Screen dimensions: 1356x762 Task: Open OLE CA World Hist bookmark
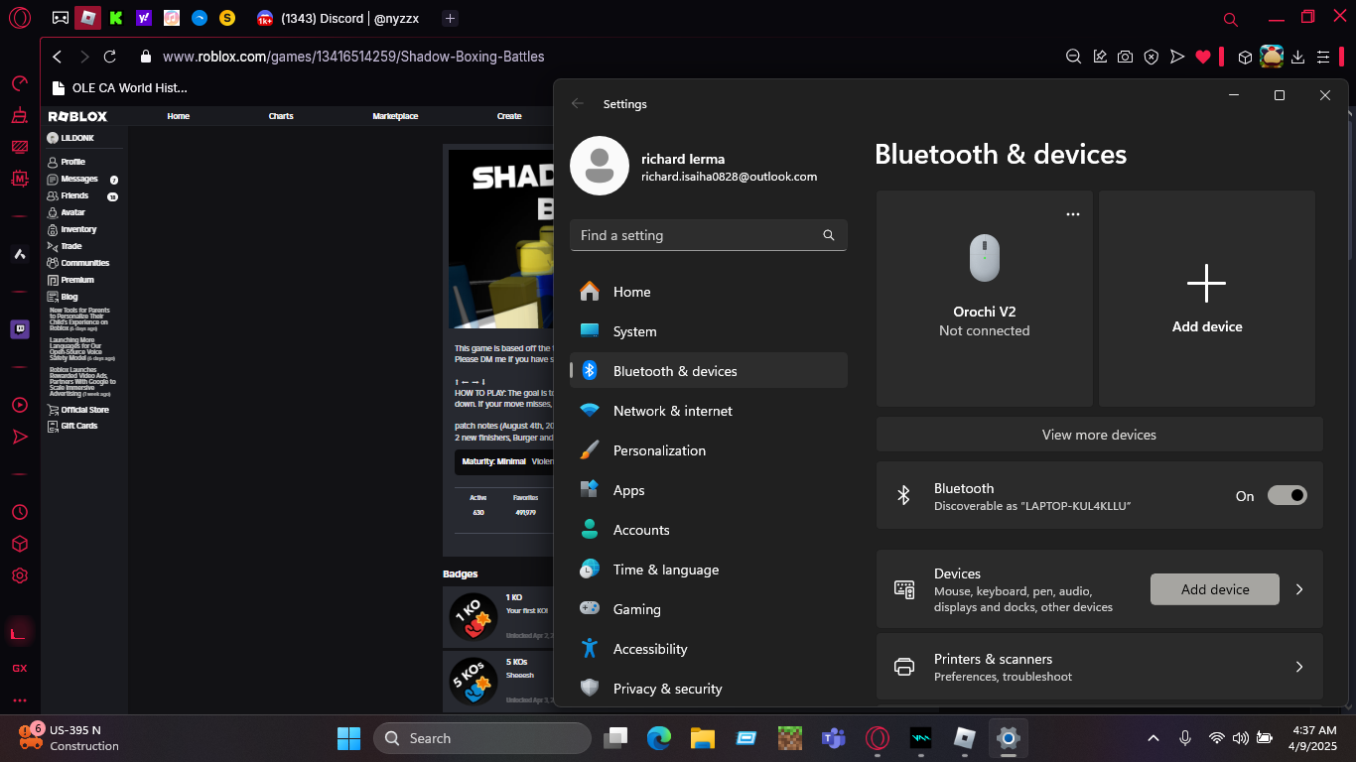click(119, 87)
